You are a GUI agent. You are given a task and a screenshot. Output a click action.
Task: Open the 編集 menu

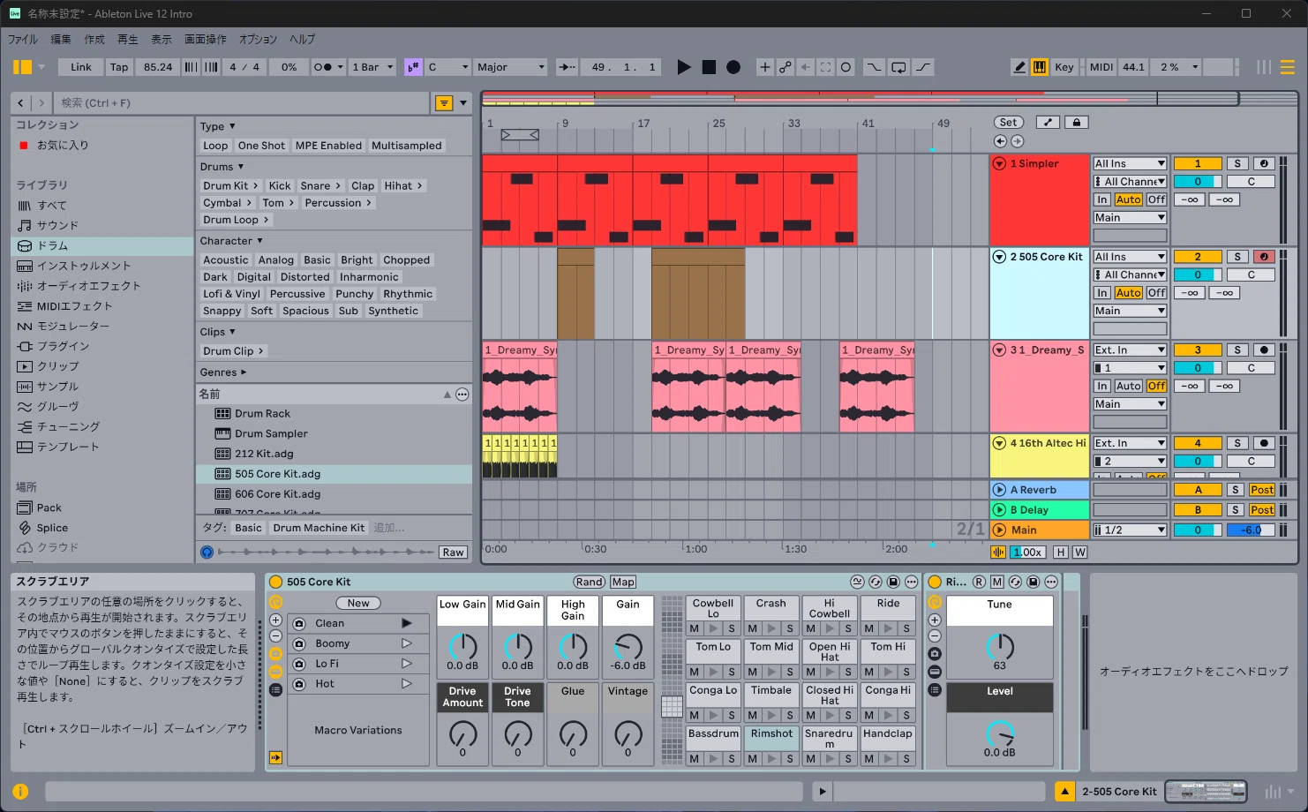(61, 40)
